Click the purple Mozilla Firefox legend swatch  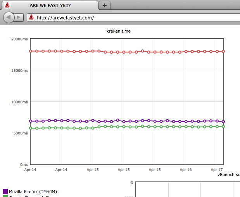click(x=5, y=192)
